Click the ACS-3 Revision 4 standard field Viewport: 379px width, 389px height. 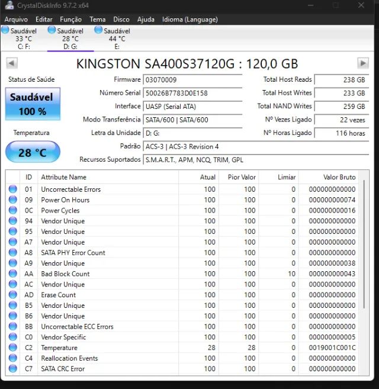(256, 147)
